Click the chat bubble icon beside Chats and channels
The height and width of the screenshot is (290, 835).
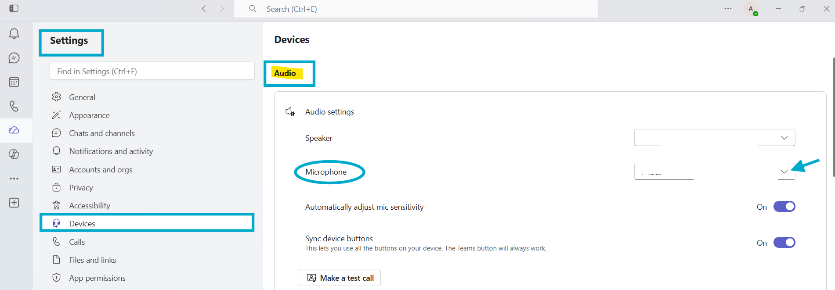click(x=57, y=133)
